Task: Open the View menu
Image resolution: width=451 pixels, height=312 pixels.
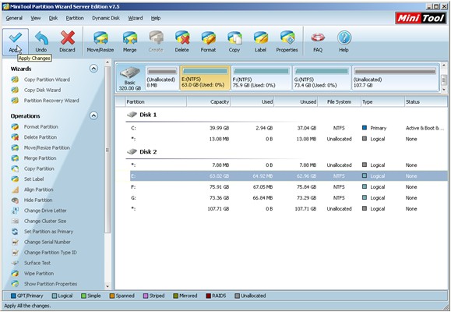Action: 36,18
